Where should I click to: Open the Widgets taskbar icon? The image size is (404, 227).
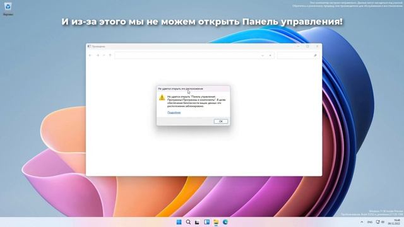click(x=206, y=222)
